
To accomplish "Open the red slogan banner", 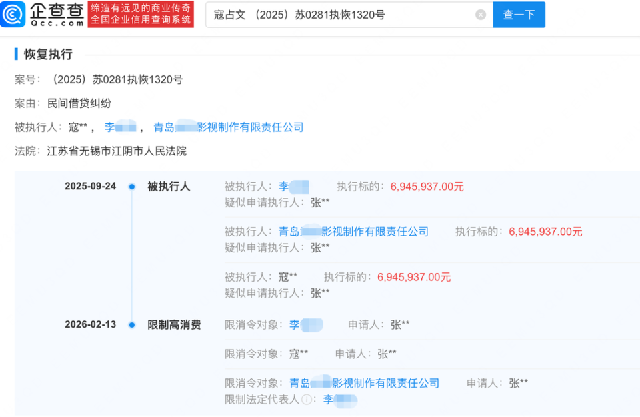I will (x=141, y=14).
